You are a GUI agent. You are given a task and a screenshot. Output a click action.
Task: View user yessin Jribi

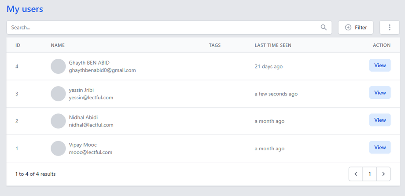pyautogui.click(x=379, y=93)
